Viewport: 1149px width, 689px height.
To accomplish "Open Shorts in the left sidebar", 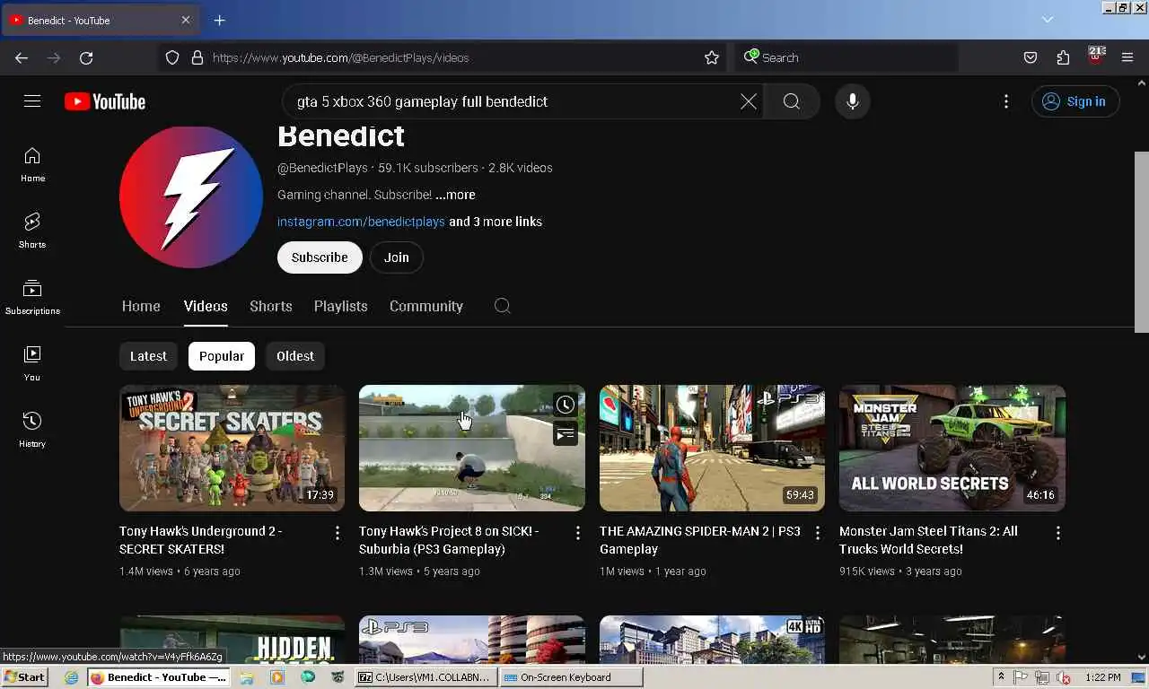I will [32, 231].
